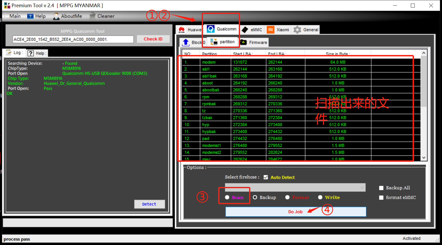Select the aboot partition row
The width and height of the screenshot is (442, 245).
[301, 83]
